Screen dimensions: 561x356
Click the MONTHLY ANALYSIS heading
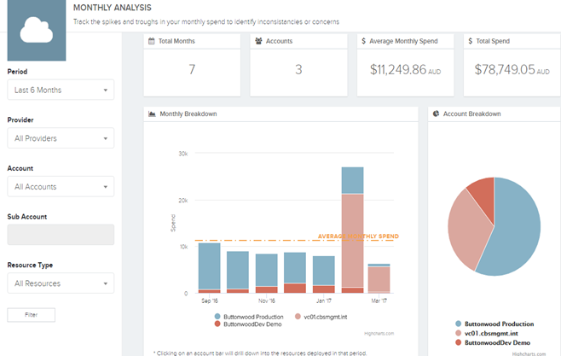pos(113,8)
